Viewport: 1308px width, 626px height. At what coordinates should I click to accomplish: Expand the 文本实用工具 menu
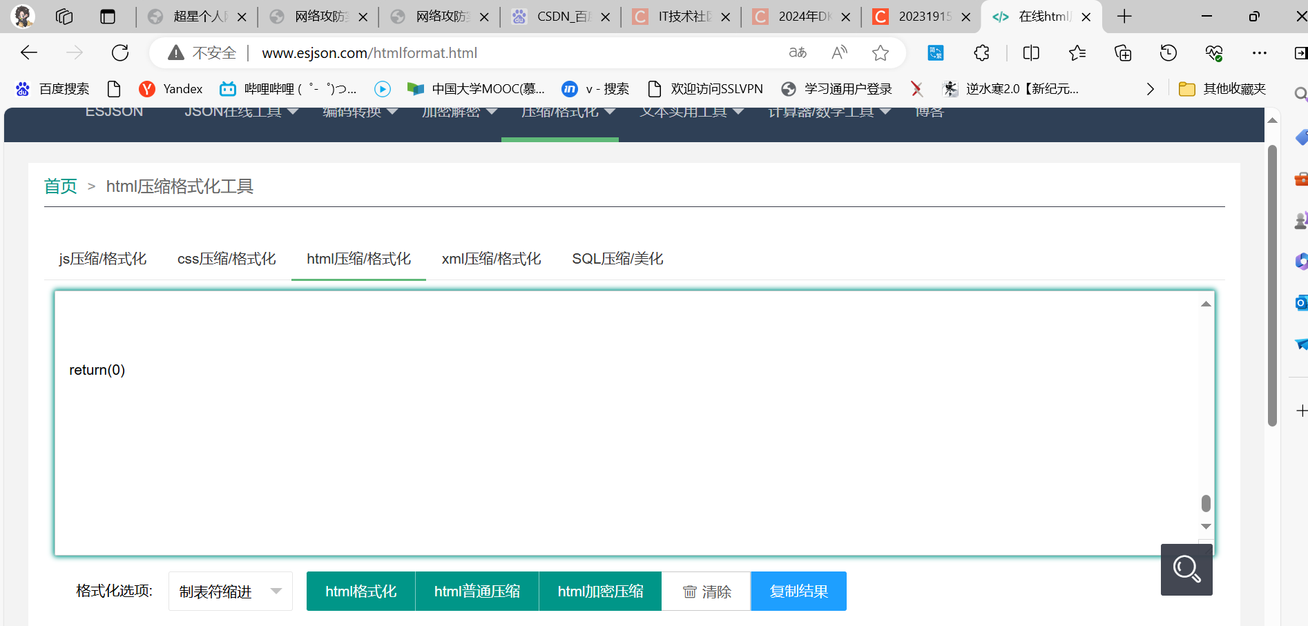click(x=692, y=113)
